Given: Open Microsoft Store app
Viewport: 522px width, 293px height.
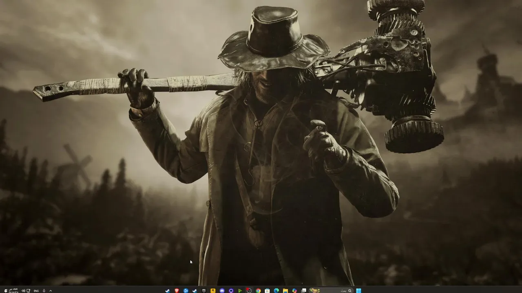Looking at the screenshot, I should pos(267,291).
